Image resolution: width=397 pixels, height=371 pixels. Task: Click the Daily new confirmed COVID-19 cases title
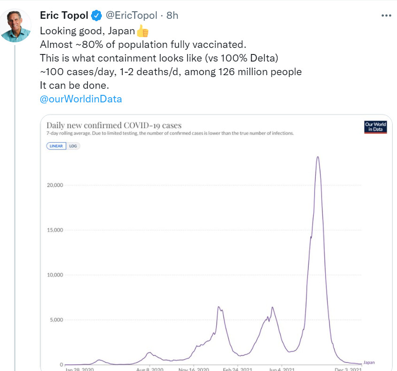pyautogui.click(x=114, y=125)
